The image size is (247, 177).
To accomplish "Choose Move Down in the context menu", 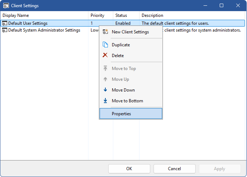I will (123, 90).
